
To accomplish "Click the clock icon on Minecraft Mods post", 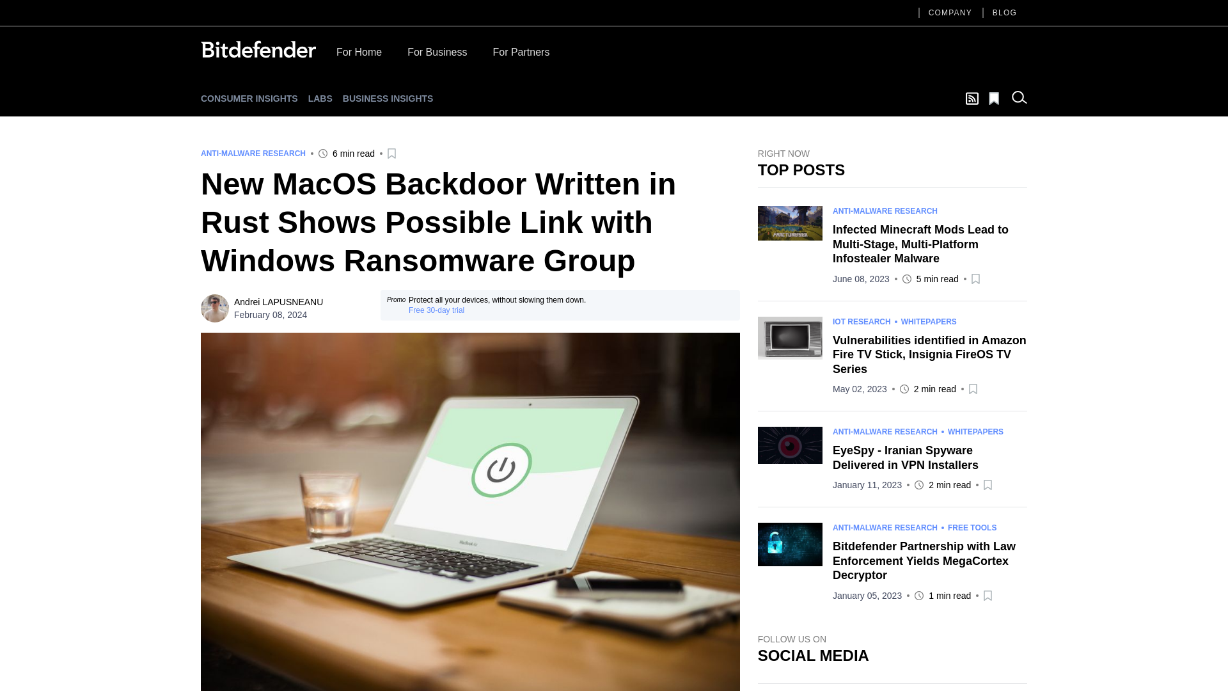I will coord(906,278).
